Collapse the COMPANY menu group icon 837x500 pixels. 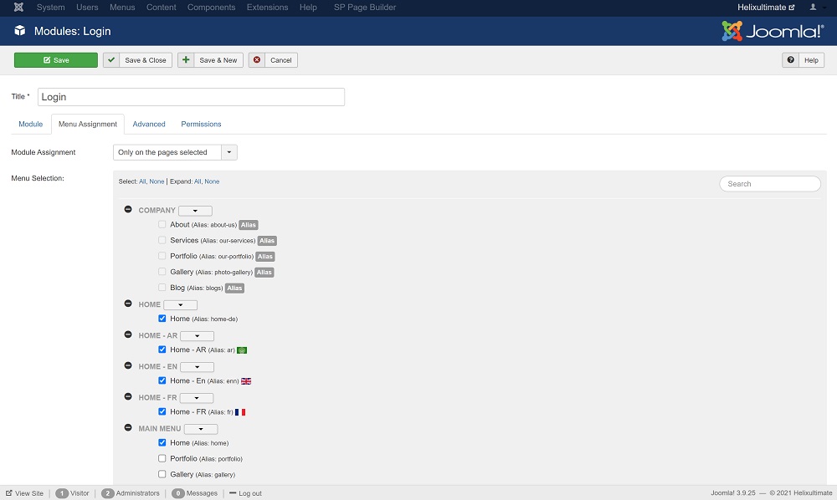click(x=128, y=210)
